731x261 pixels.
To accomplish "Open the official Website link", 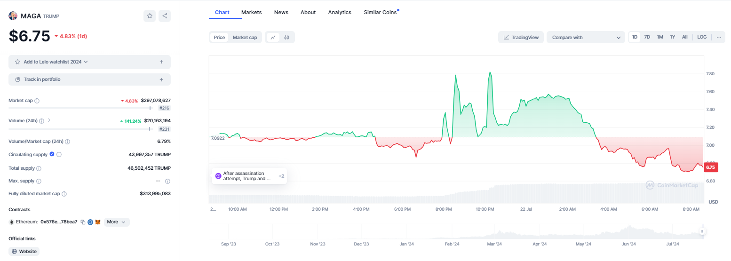I will (24, 252).
